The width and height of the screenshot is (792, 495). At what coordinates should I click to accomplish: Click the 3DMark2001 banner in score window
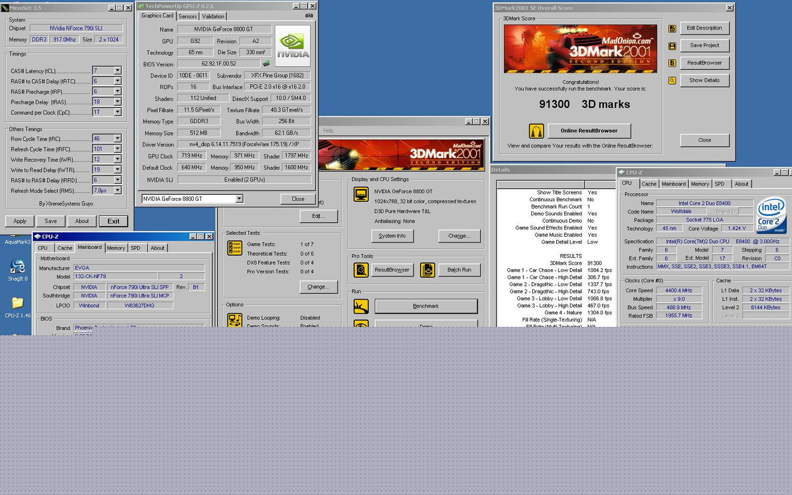click(x=580, y=49)
